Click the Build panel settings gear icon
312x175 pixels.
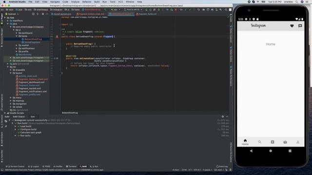(x=223, y=117)
